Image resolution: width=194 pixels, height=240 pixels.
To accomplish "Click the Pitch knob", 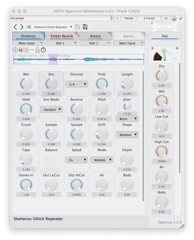I will [102, 109].
